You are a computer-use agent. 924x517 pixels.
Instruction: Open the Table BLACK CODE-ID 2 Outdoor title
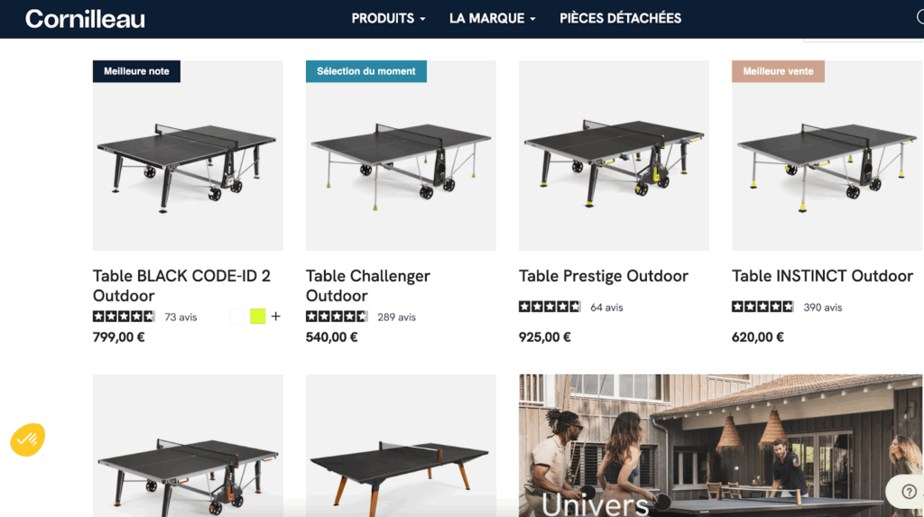tap(181, 285)
